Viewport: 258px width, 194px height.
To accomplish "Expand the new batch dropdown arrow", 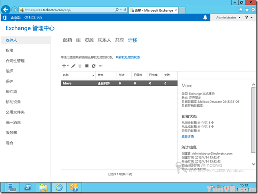I will click(x=68, y=66).
